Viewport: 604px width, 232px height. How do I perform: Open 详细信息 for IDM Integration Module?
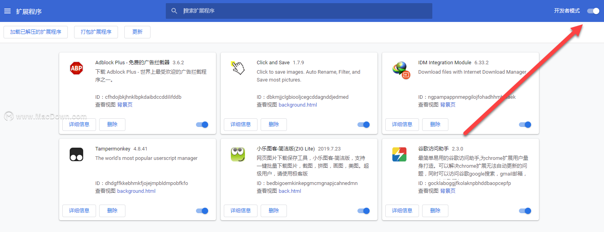tap(402, 125)
